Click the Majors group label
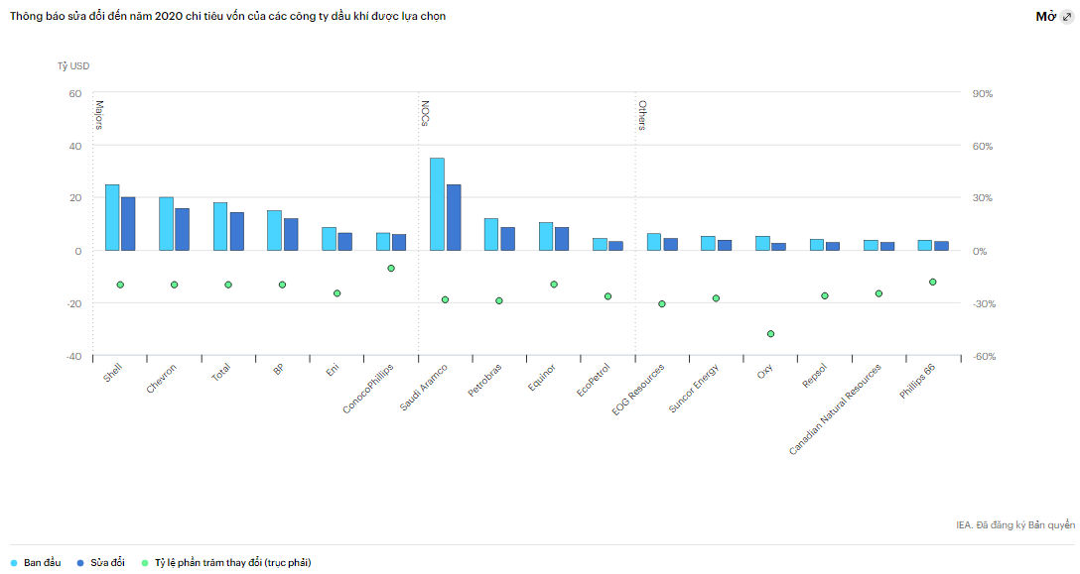 (99, 114)
